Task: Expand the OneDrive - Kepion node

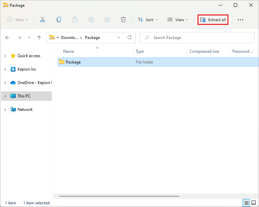Action: [5, 83]
